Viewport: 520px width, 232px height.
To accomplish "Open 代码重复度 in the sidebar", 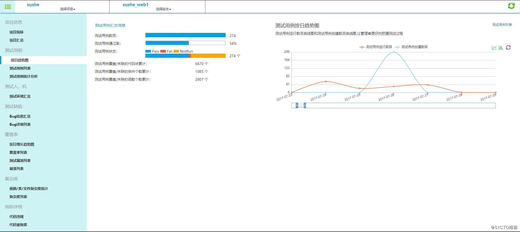I will tap(18, 225).
